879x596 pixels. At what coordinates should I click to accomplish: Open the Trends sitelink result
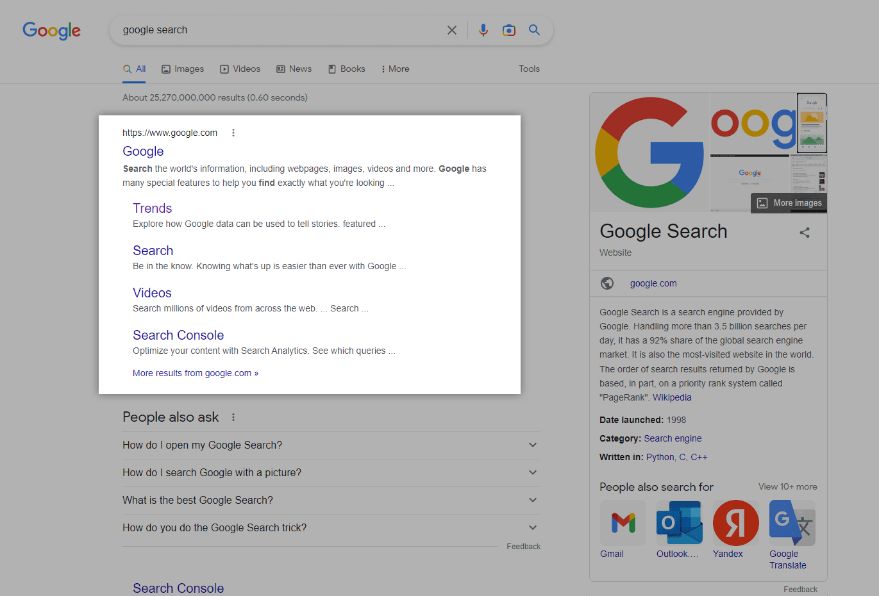[152, 208]
